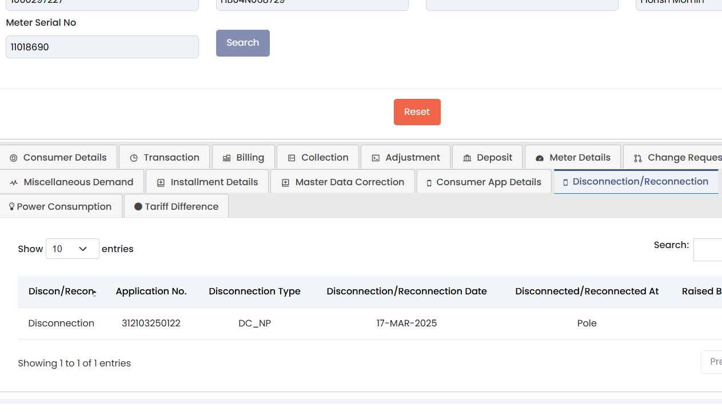Switch to Meter Details tab
722x419 pixels.
coord(573,157)
